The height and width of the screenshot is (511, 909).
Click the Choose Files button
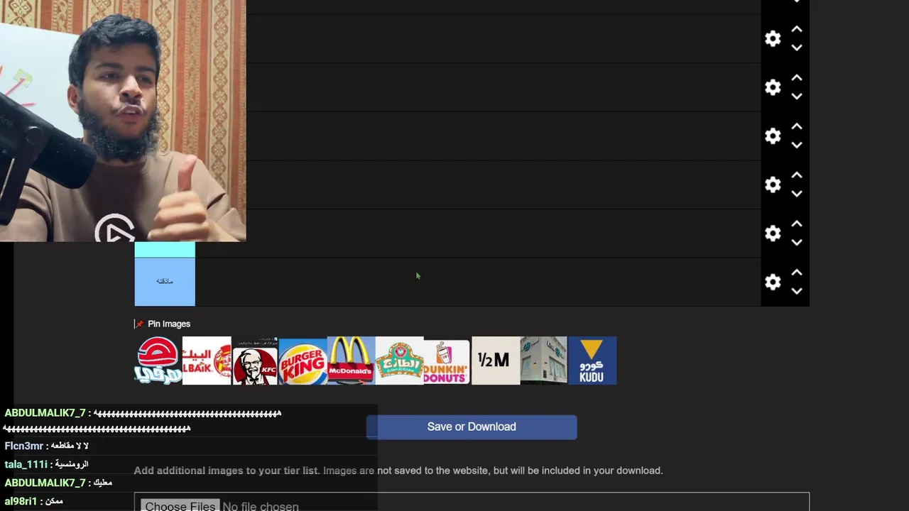180,505
